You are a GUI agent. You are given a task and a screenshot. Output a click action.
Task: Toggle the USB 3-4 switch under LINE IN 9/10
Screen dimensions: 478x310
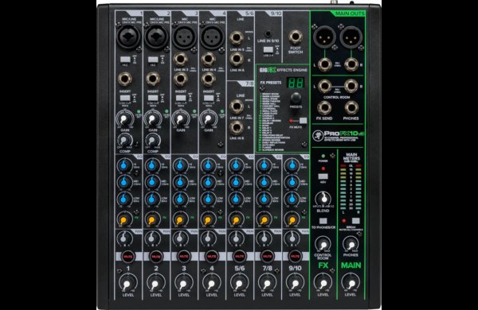click(x=268, y=49)
